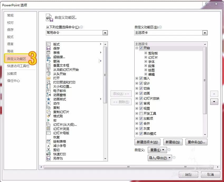Click the 垂直文本框 icon

click(49, 65)
